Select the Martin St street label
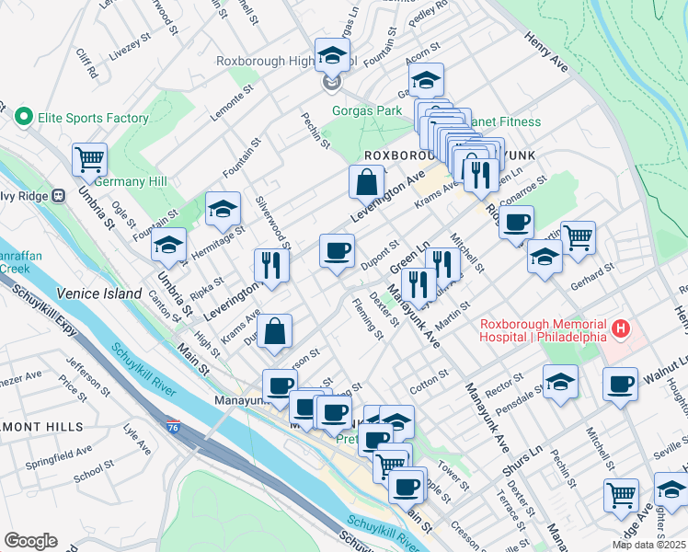Screen dimensions: 688x552 pos(453,316)
